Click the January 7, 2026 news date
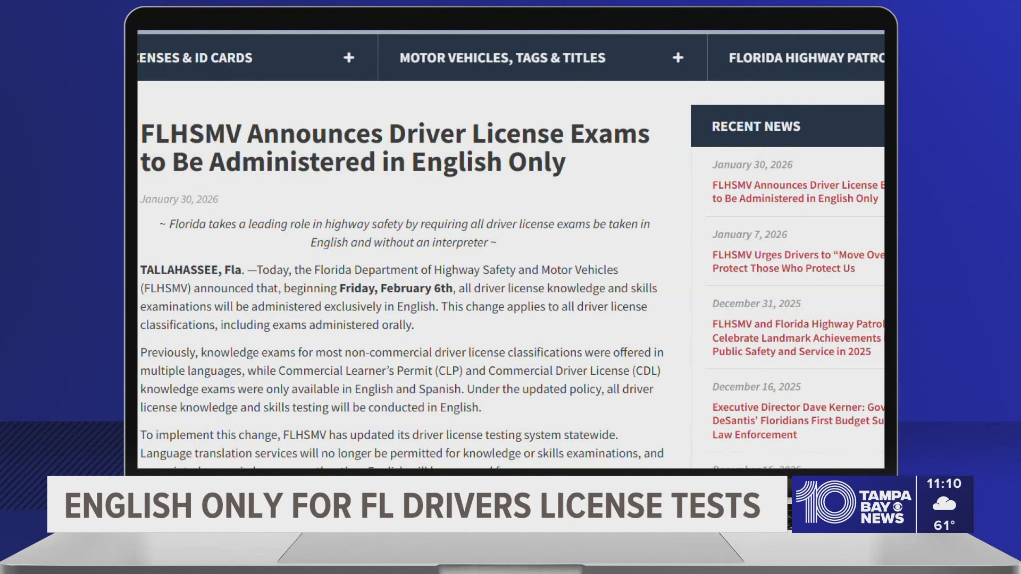The image size is (1021, 574). (749, 234)
